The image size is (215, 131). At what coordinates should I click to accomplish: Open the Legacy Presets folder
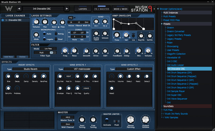174,39
